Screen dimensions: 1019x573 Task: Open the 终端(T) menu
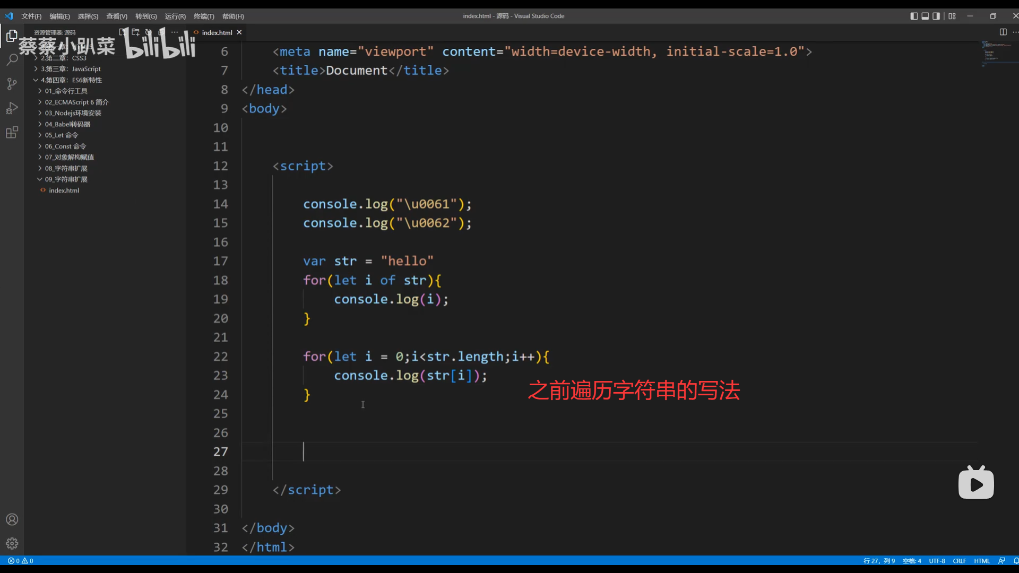click(204, 16)
